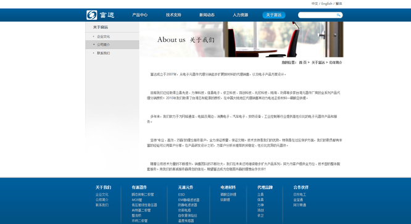Click the search magnifier icon
Image resolution: width=411 pixels, height=224 pixels.
click(338, 15)
